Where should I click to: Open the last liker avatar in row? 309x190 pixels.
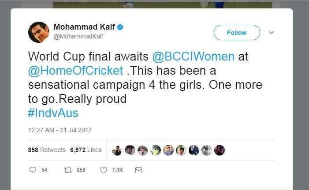click(x=220, y=150)
